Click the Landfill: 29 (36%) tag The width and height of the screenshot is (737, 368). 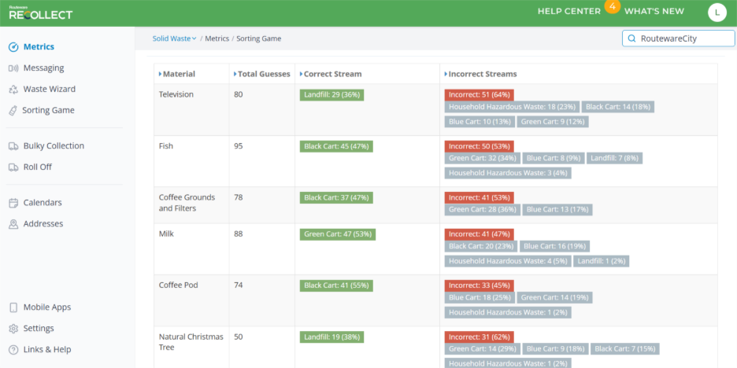pos(331,95)
